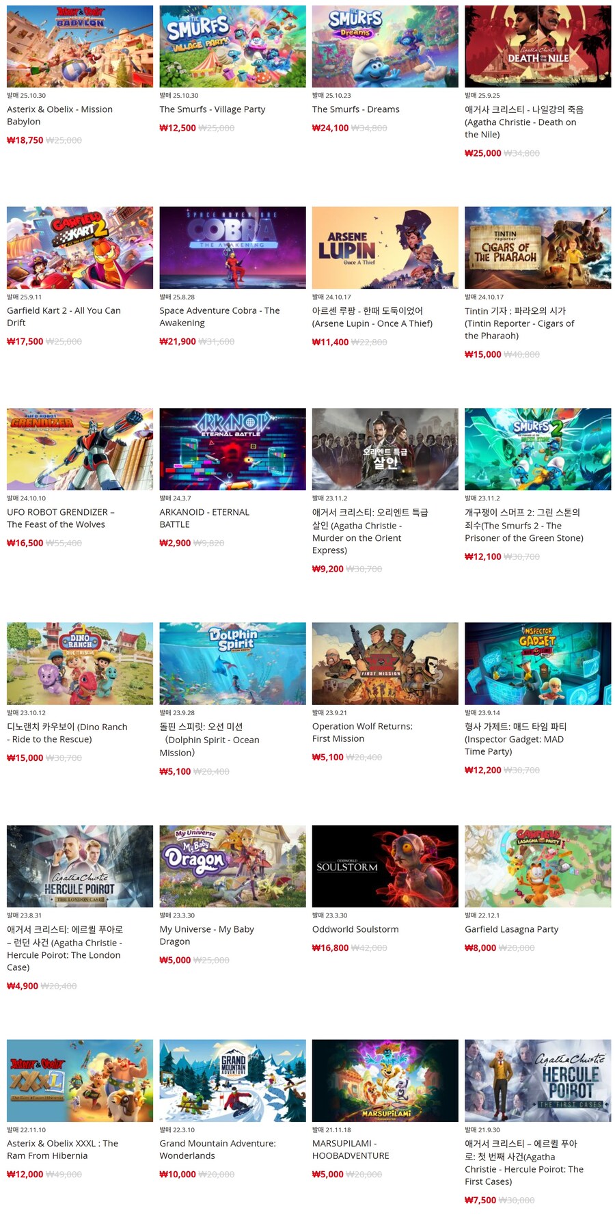615x1219 pixels.
Task: Click Operation Wolf Returns: First Mission title
Action: pyautogui.click(x=362, y=732)
